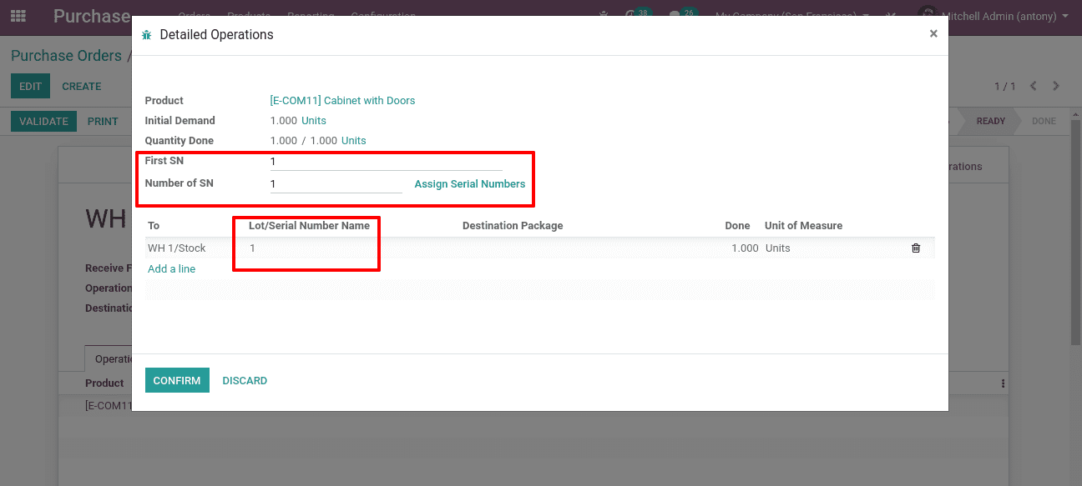
Task: Delete the WH 1/Stock line with trash icon
Action: click(916, 248)
